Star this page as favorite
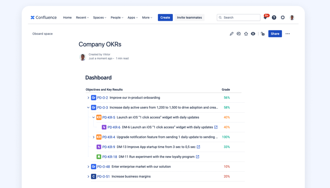Image resolution: width=330 pixels, height=188 pixels. click(x=246, y=34)
